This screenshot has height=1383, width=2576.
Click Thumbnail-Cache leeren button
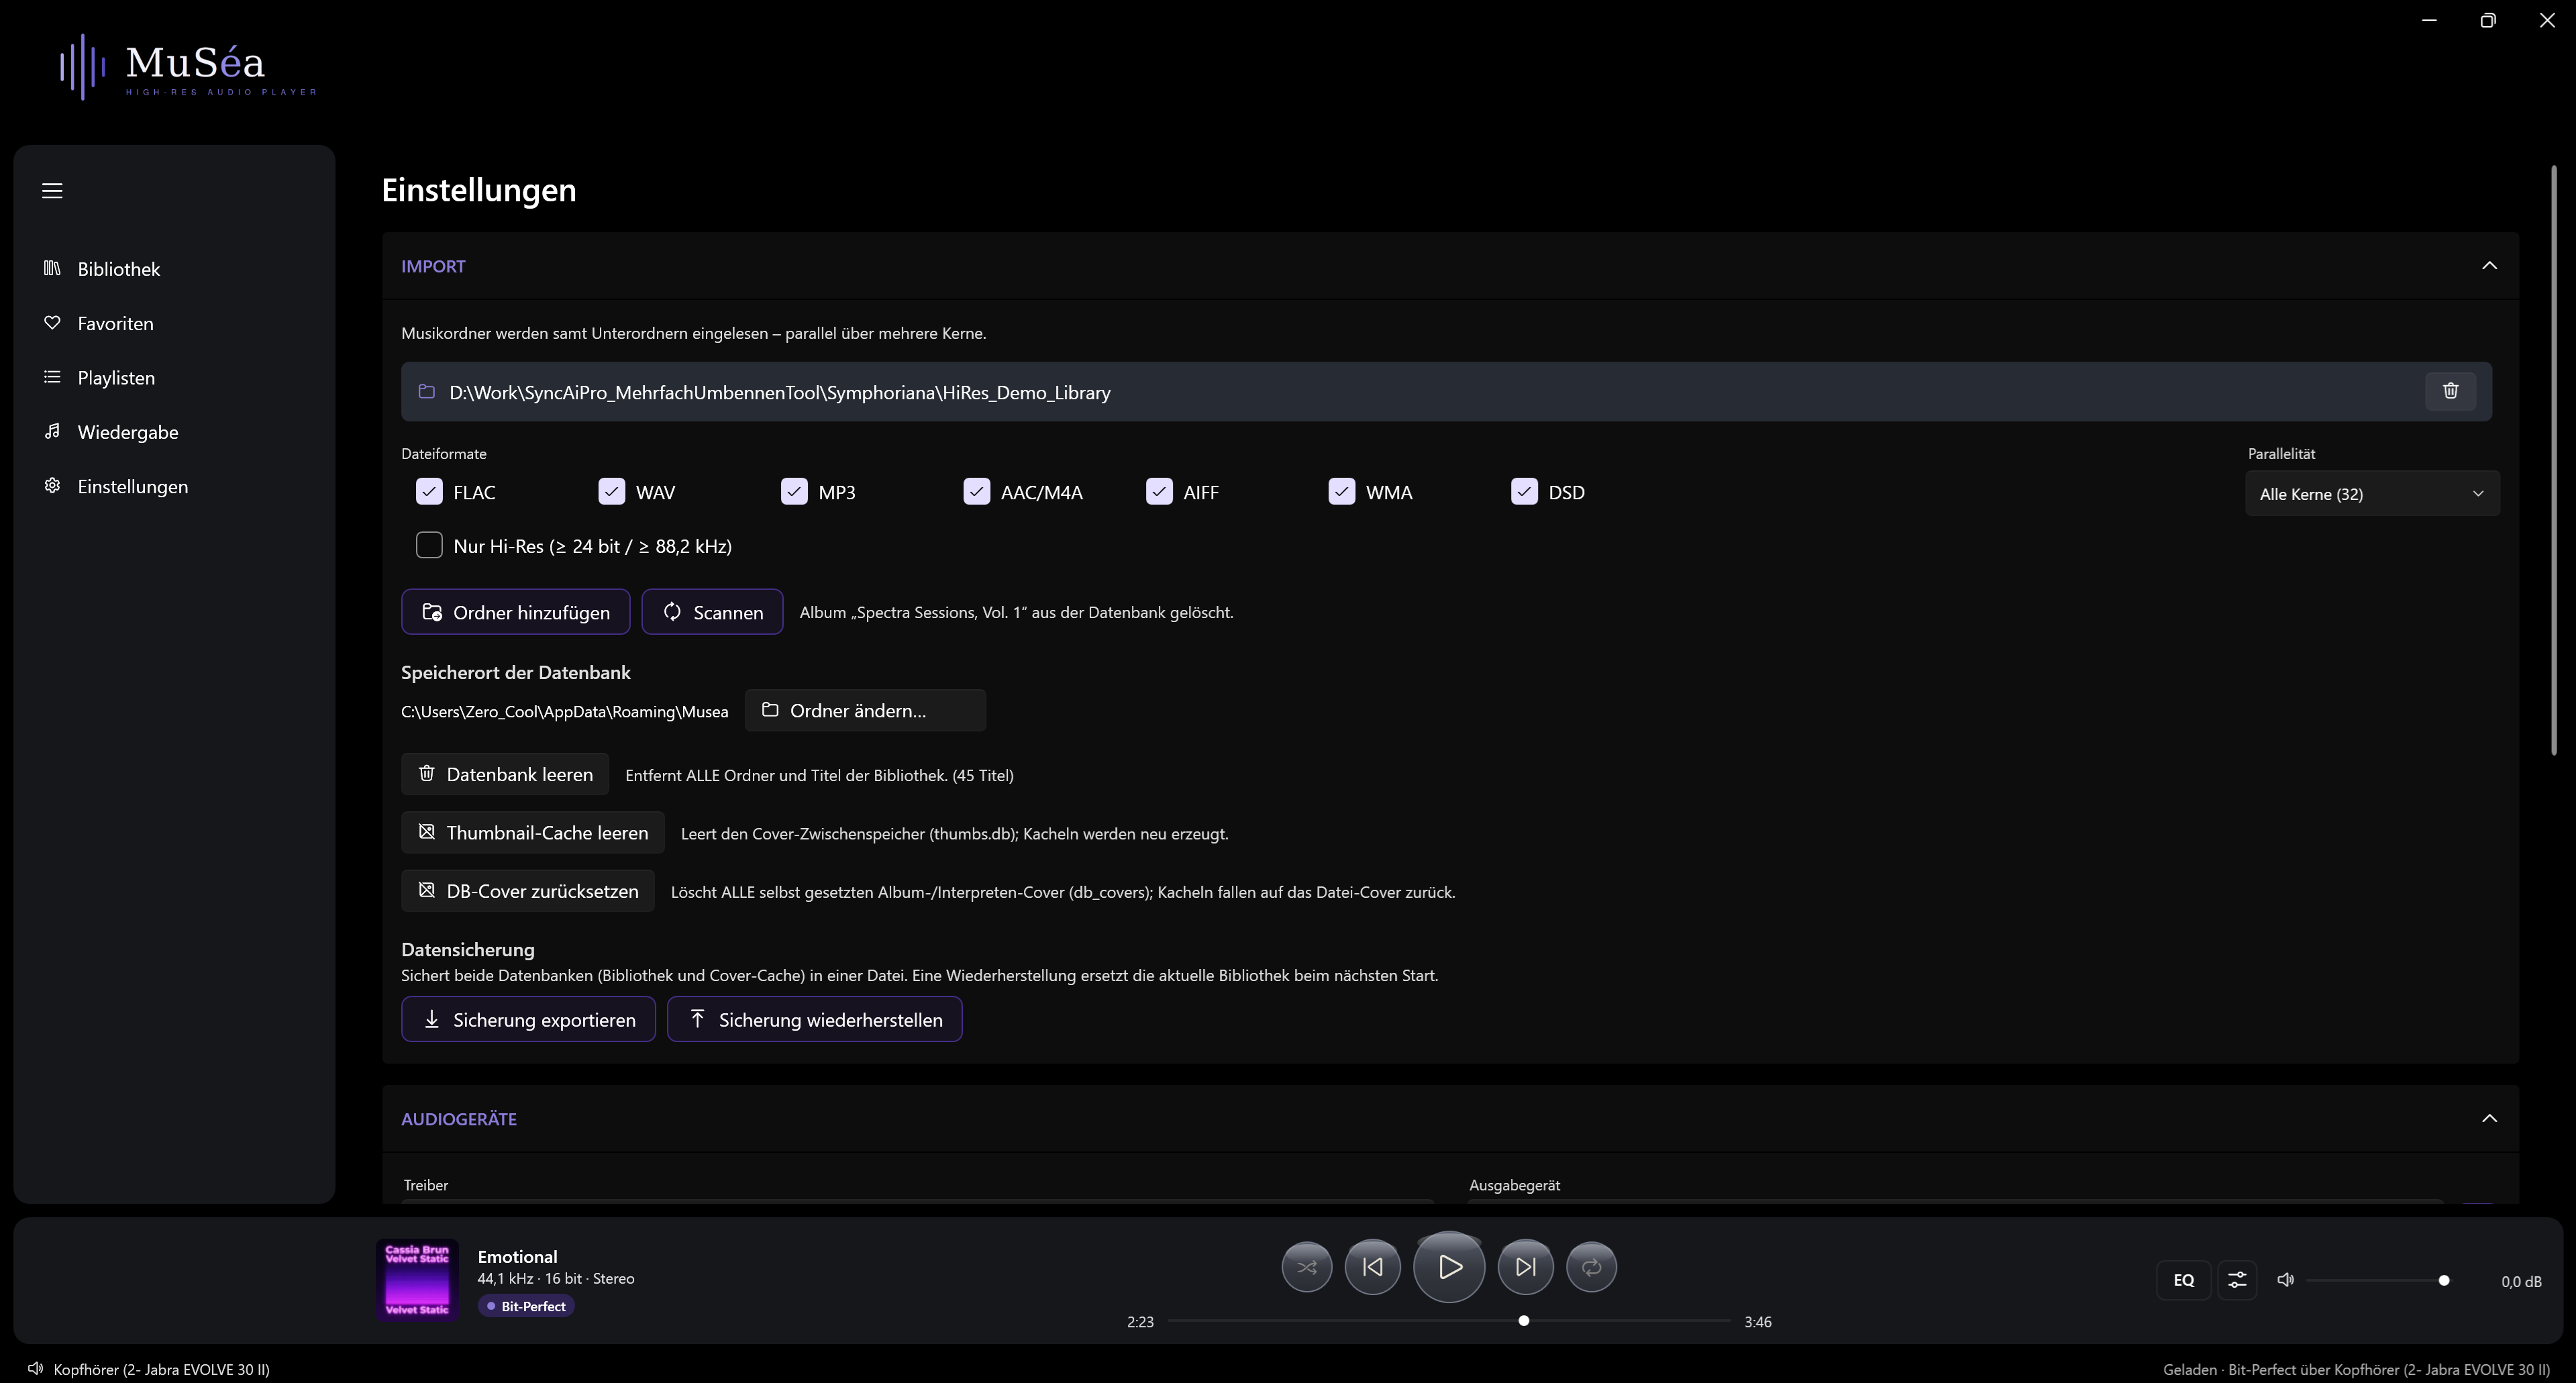click(533, 832)
